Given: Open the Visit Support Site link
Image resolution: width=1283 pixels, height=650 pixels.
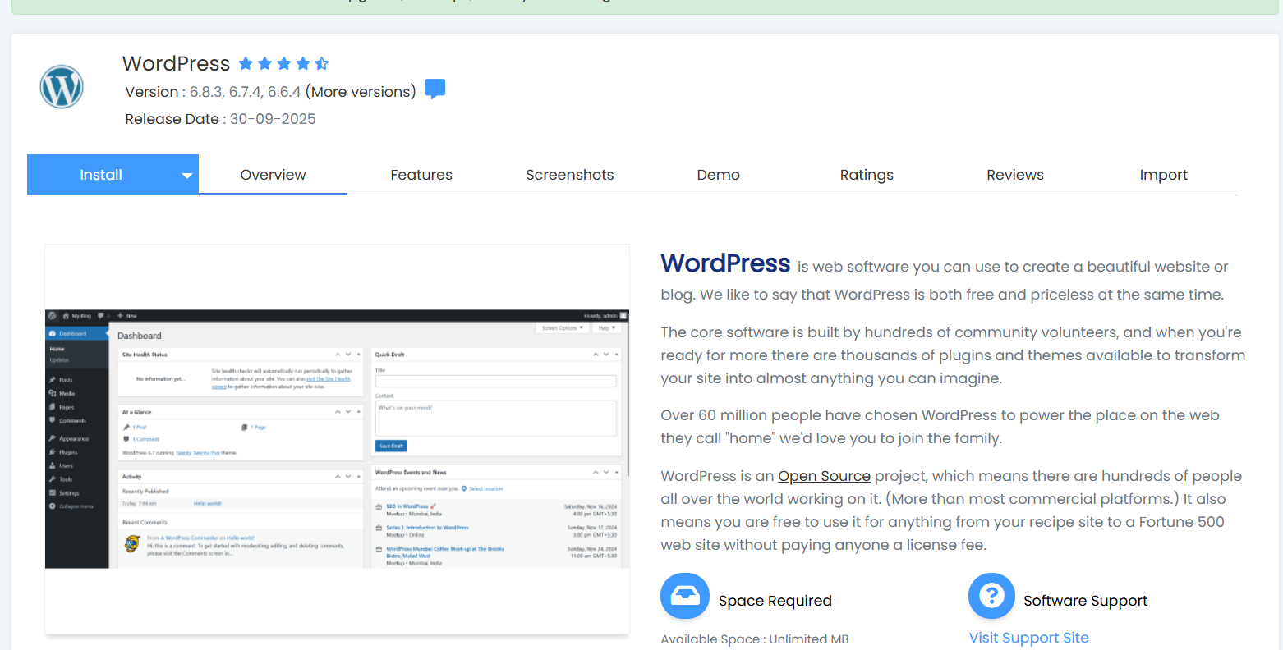Looking at the screenshot, I should tap(1028, 638).
